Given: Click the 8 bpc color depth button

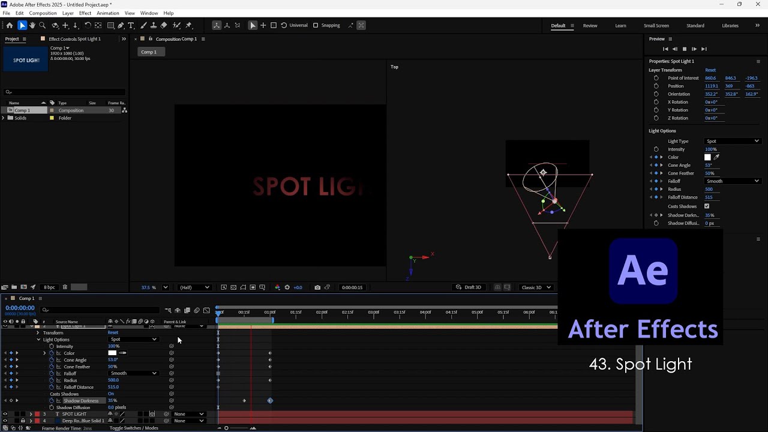Looking at the screenshot, I should [49, 287].
